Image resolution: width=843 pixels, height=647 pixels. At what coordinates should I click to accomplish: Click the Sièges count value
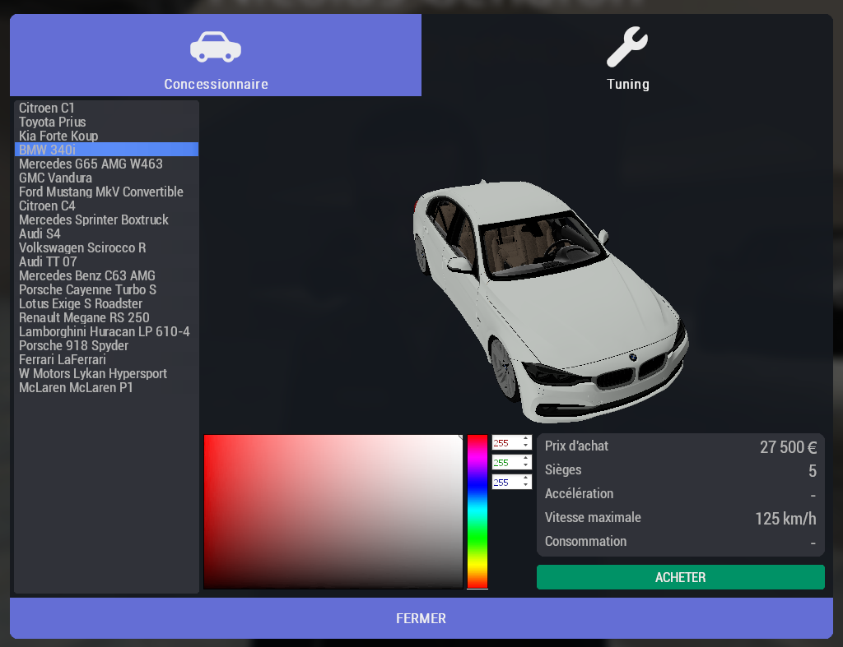[x=813, y=471]
